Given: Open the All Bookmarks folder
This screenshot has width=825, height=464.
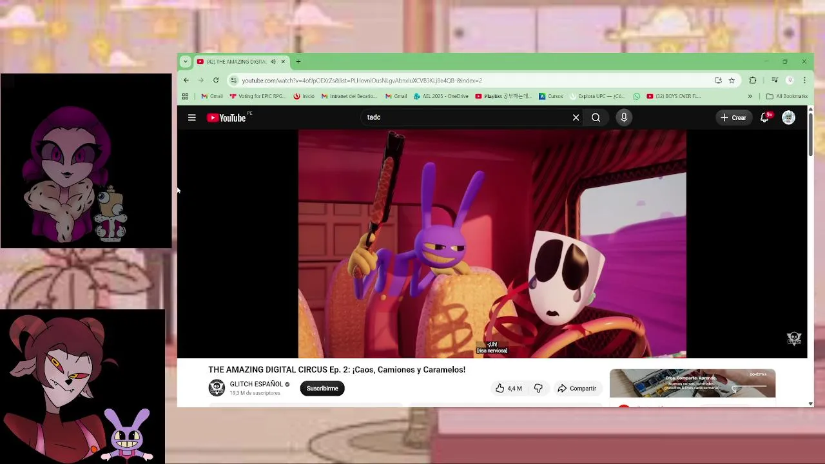Looking at the screenshot, I should pyautogui.click(x=787, y=96).
